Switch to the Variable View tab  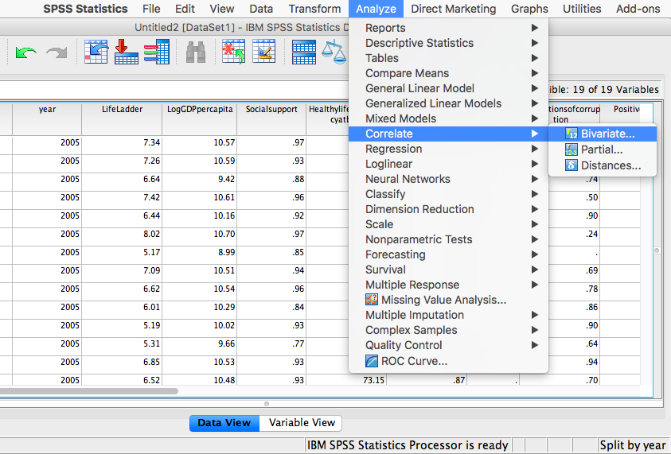click(301, 423)
